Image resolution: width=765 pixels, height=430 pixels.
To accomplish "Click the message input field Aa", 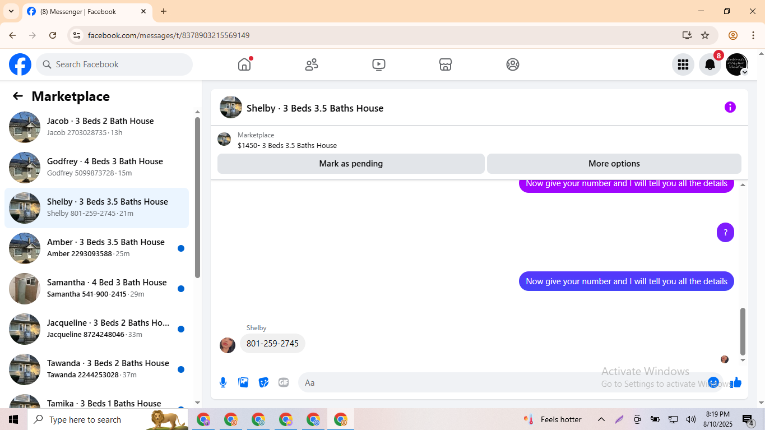I will 504,382.
